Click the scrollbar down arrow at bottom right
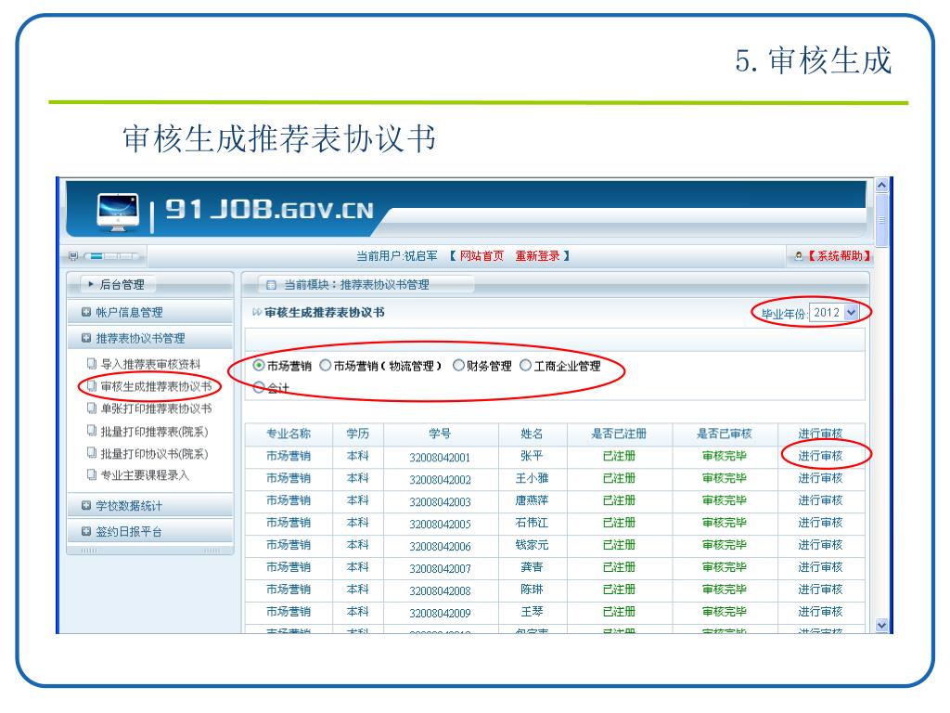Viewport: 950px width, 713px height. (881, 627)
